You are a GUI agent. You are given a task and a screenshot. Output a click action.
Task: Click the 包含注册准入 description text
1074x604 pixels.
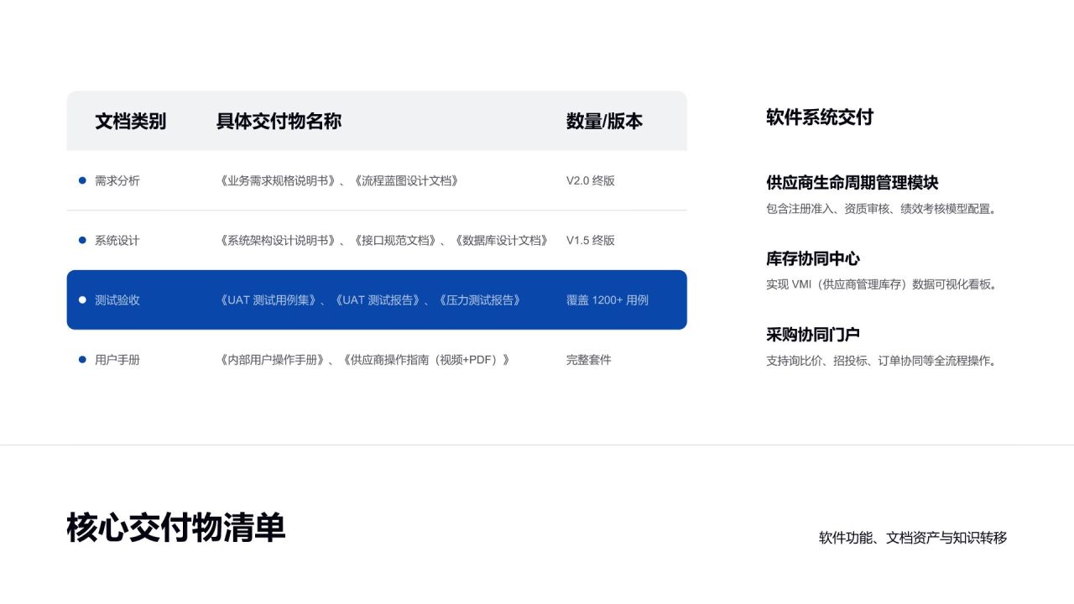tap(883, 208)
